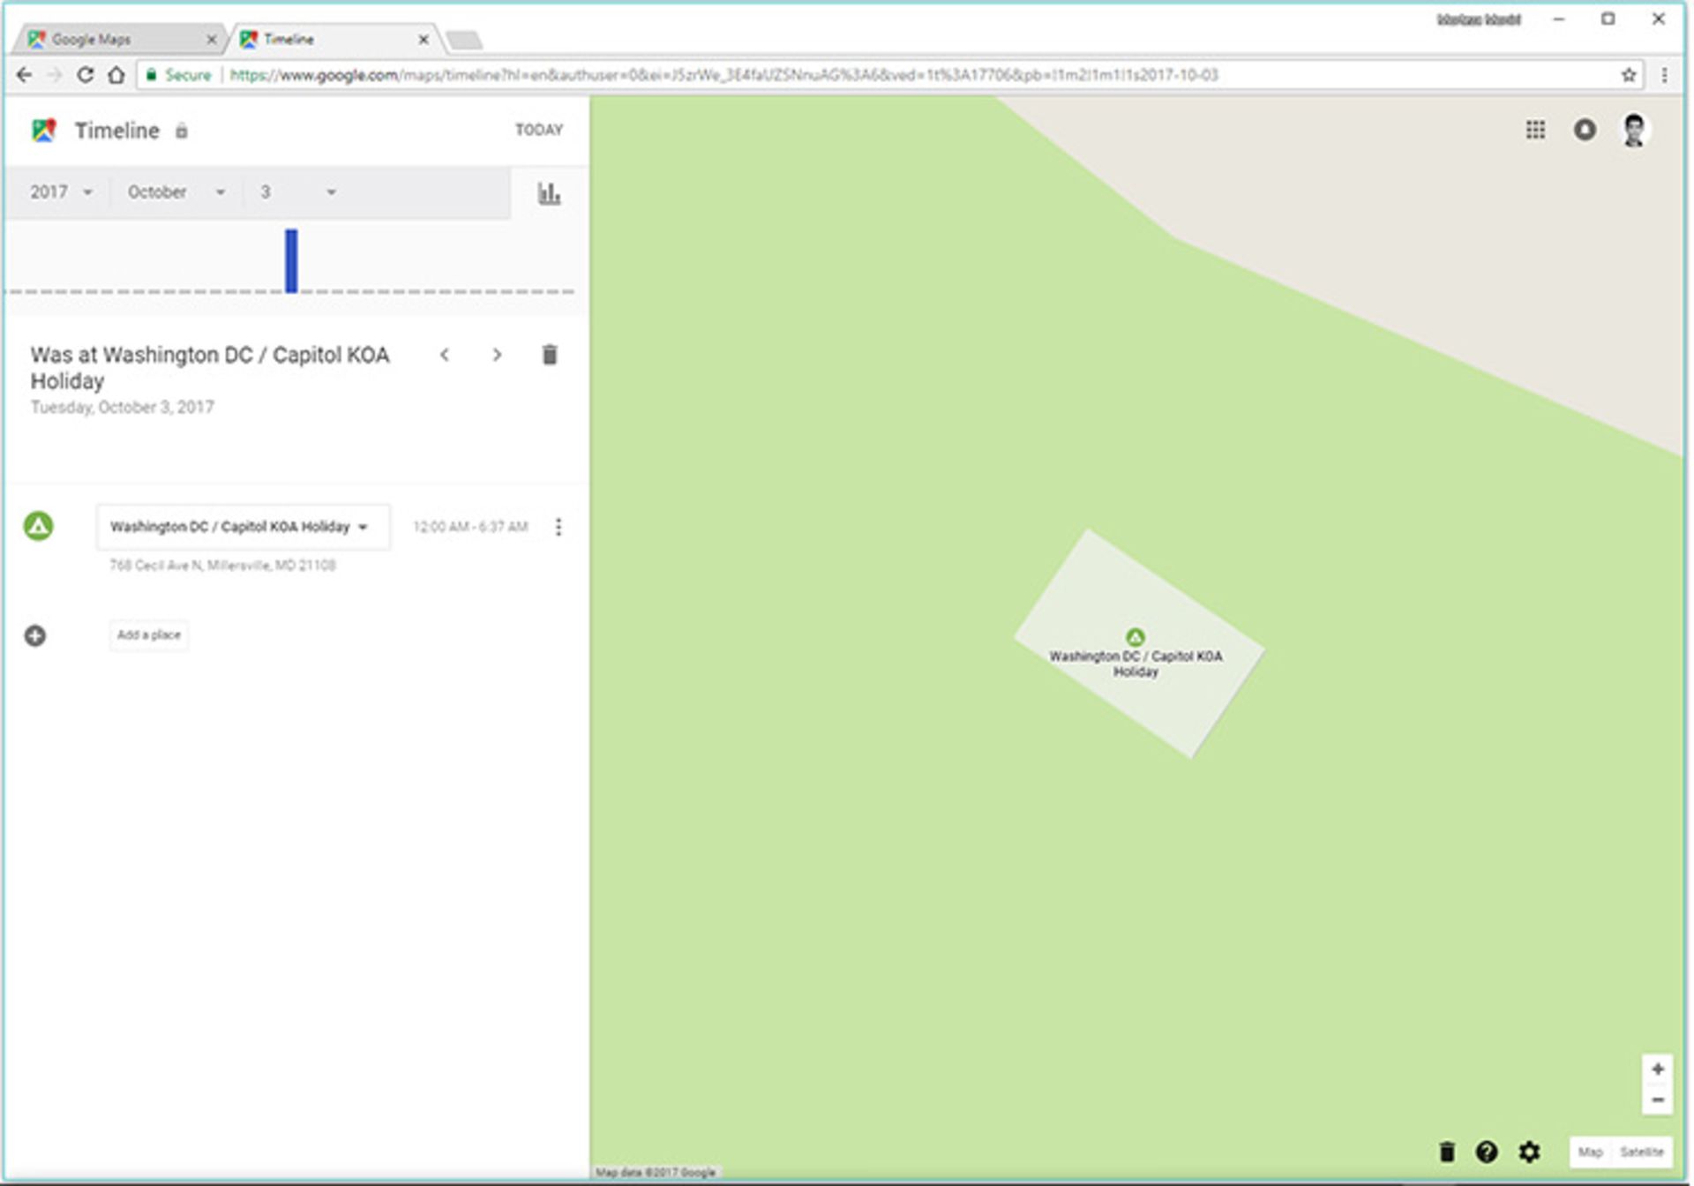Switch to Map view
Screen dimensions: 1694x1186
coord(1590,1152)
